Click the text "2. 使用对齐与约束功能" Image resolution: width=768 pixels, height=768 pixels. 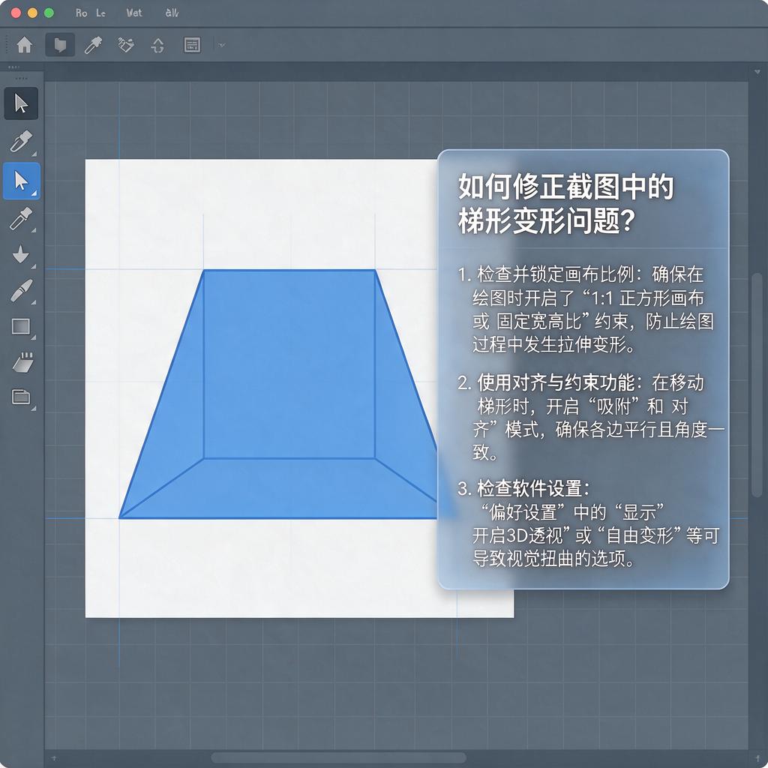pos(546,382)
